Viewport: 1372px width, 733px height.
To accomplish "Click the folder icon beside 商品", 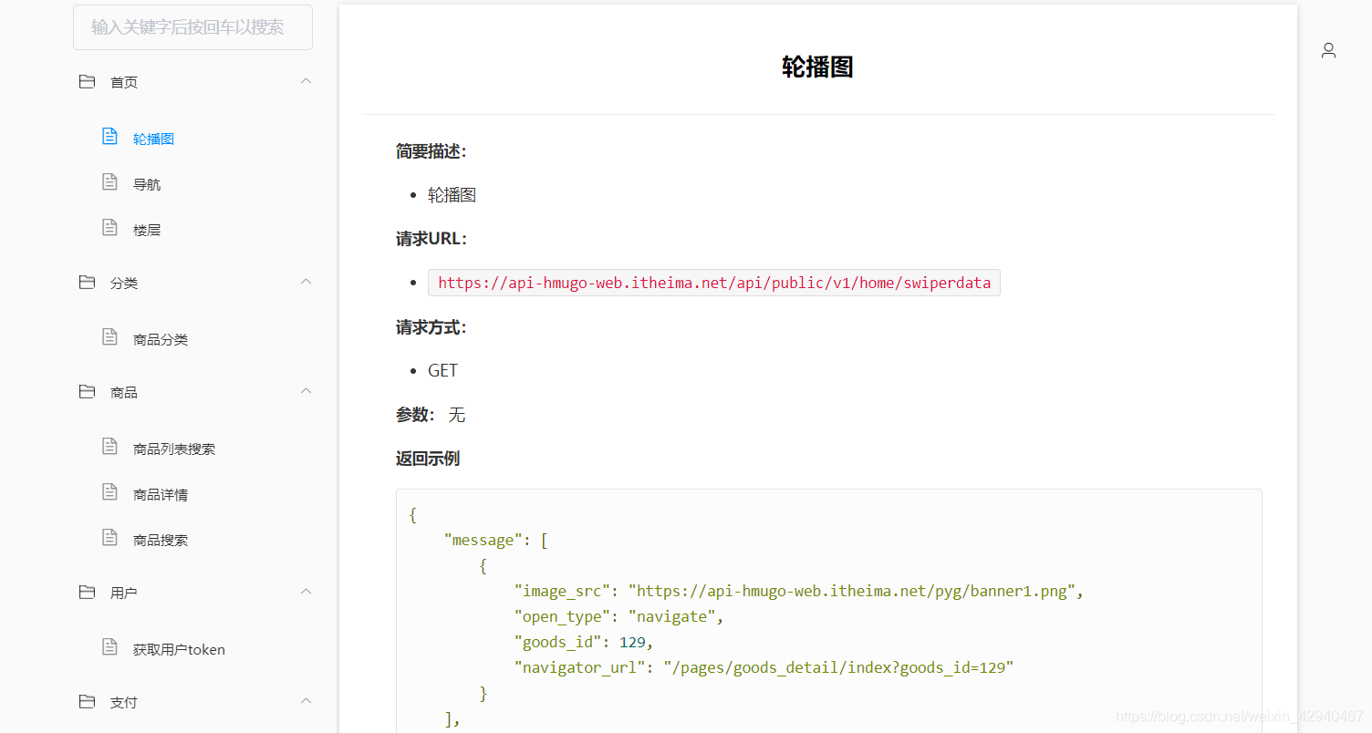I will [x=87, y=392].
